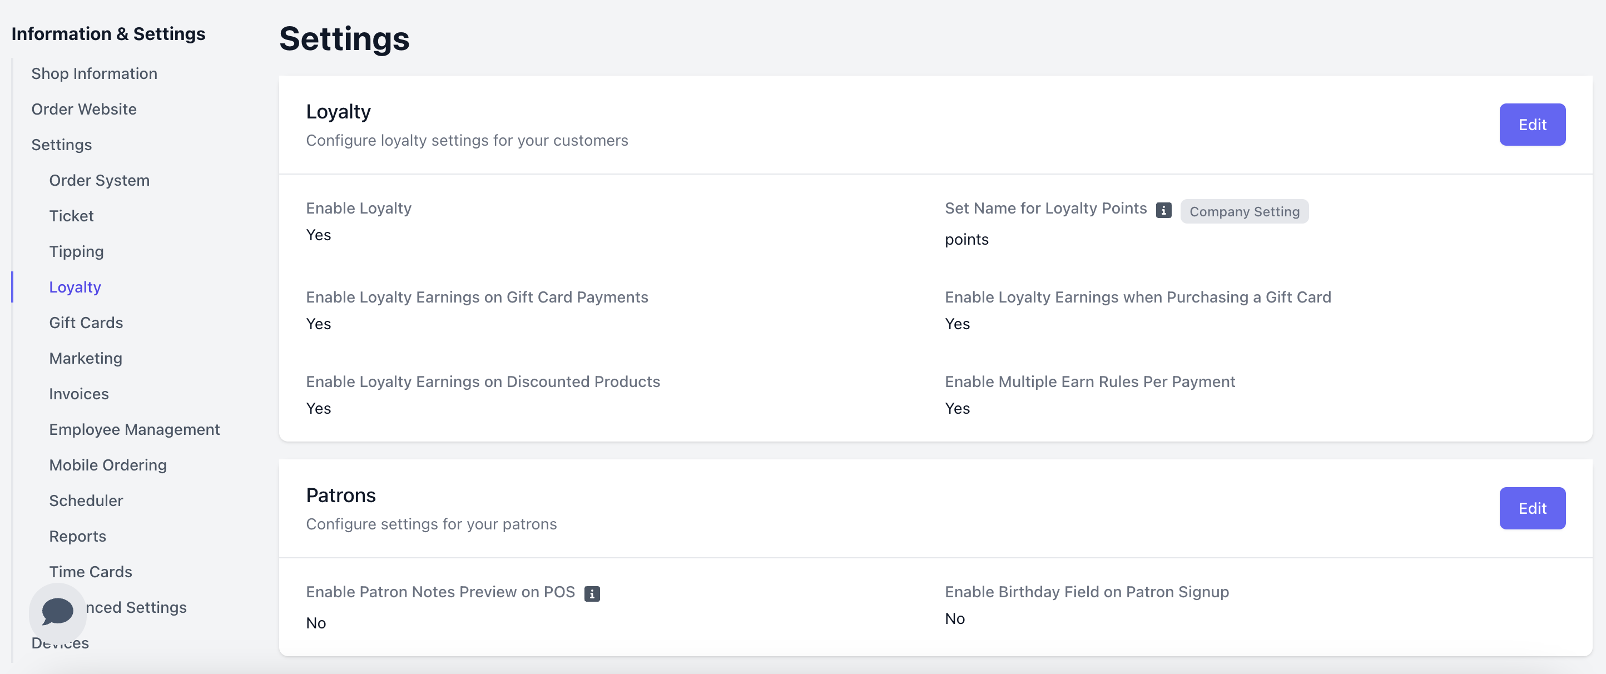The height and width of the screenshot is (674, 1606).
Task: Open Gift Cards settings
Action: 86,323
